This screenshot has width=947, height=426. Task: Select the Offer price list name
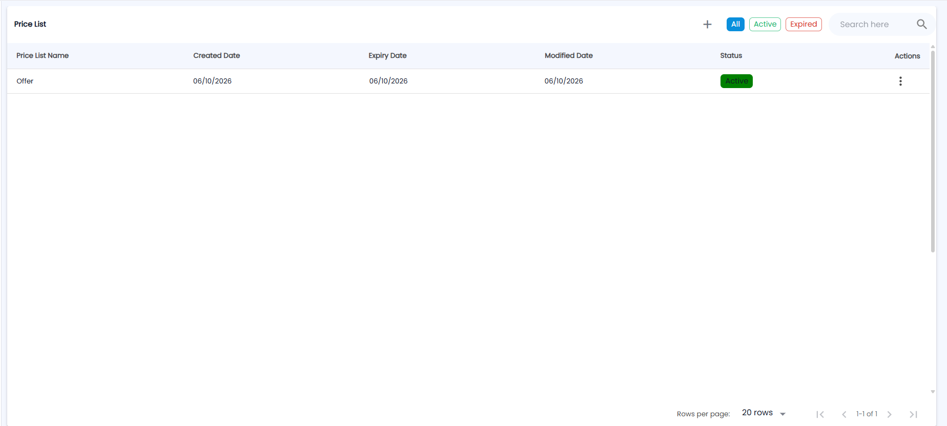pos(25,81)
